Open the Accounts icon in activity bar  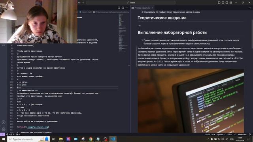[x=4, y=122]
